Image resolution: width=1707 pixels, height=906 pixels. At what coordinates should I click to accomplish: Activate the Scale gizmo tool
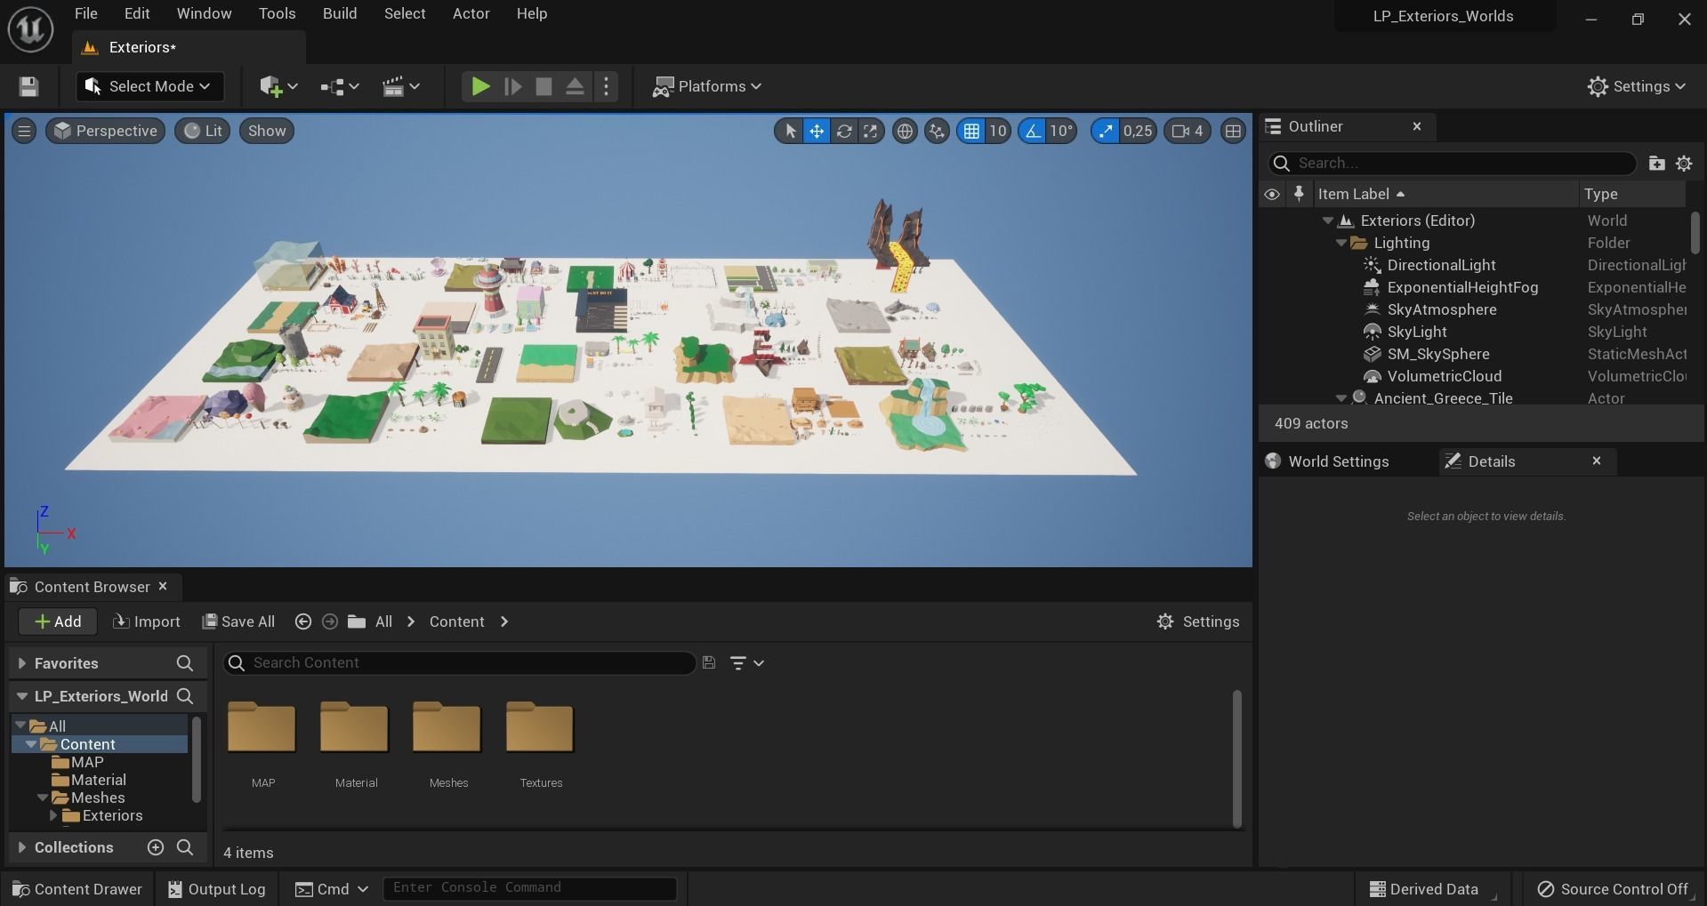tap(870, 131)
